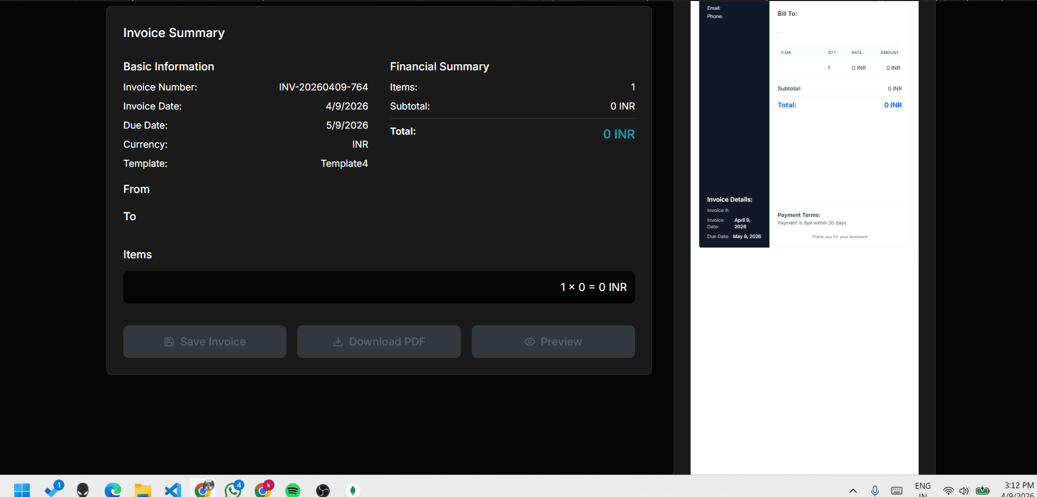
Task: Open Microsoft Edge from the taskbar
Action: click(113, 490)
